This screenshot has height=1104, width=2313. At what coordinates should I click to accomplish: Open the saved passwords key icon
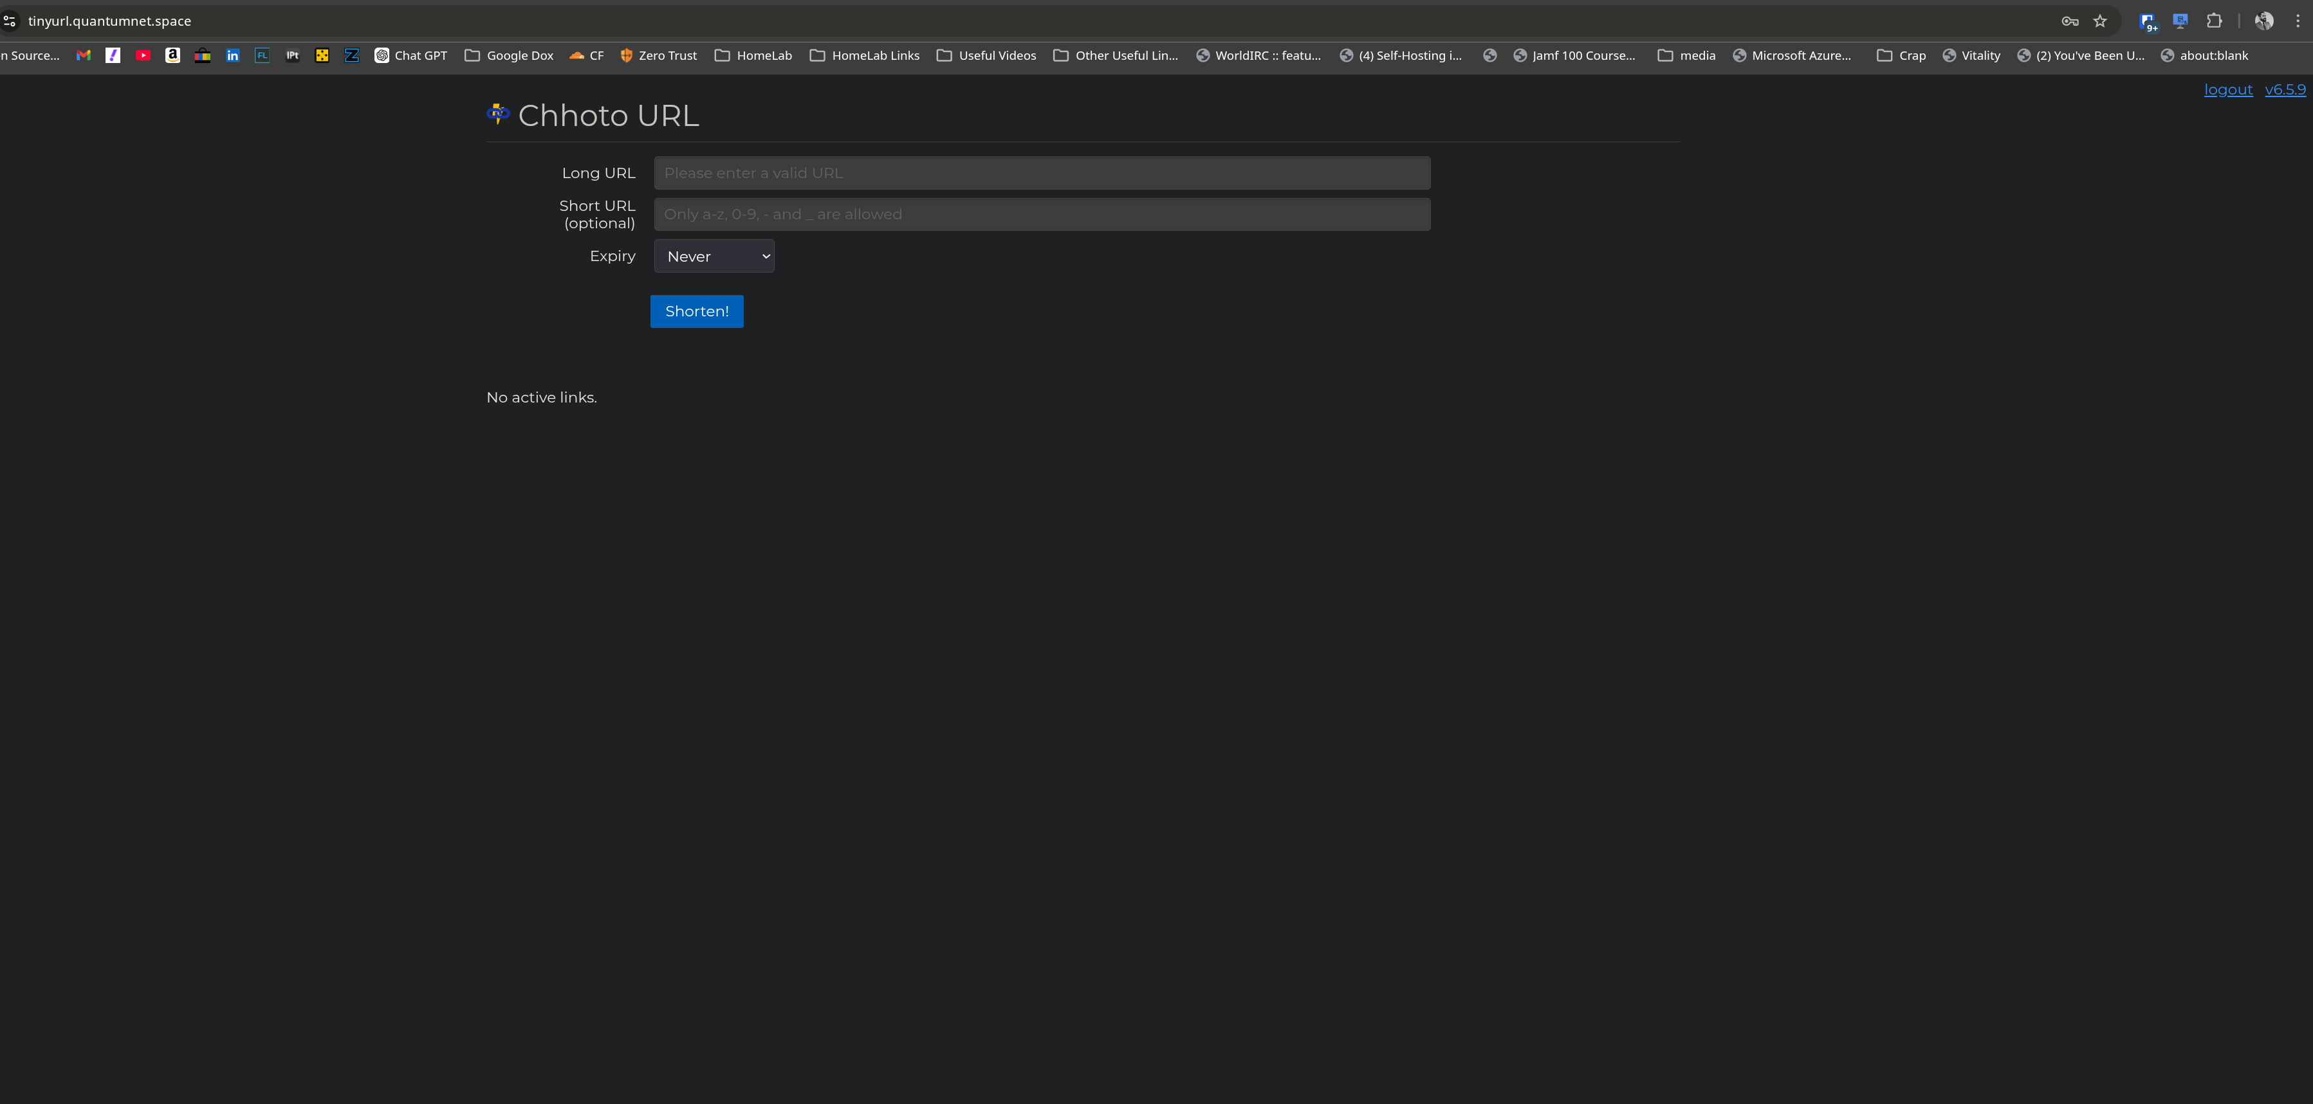(x=2070, y=21)
